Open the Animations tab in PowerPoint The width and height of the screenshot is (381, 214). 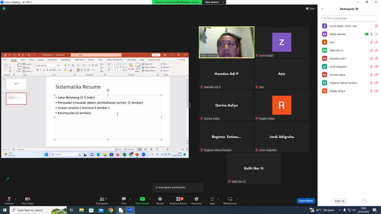[x=66, y=59]
